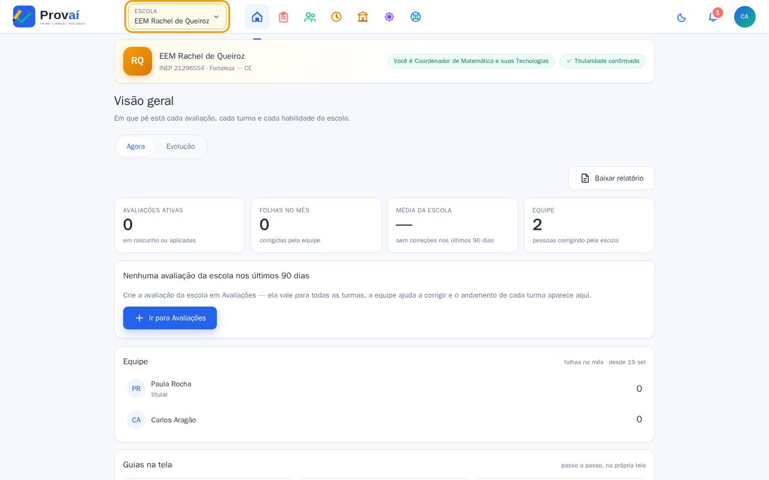
Task: Click the Folhas no mês stat card
Action: 316,226
